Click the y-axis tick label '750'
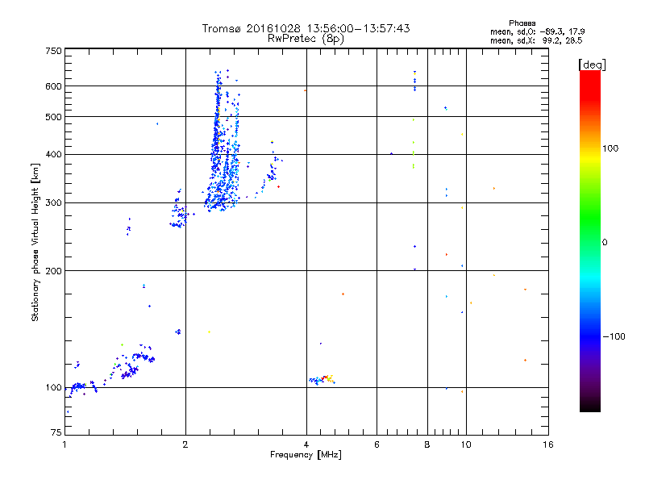This screenshot has height=484, width=645. coord(53,51)
